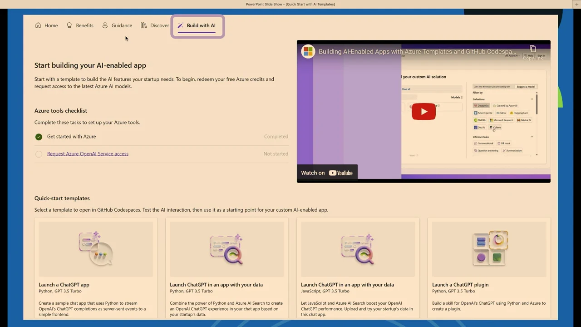Screen dimensions: 581x327
Task: Click Launch a ChatGPT plugin title
Action: (460, 285)
